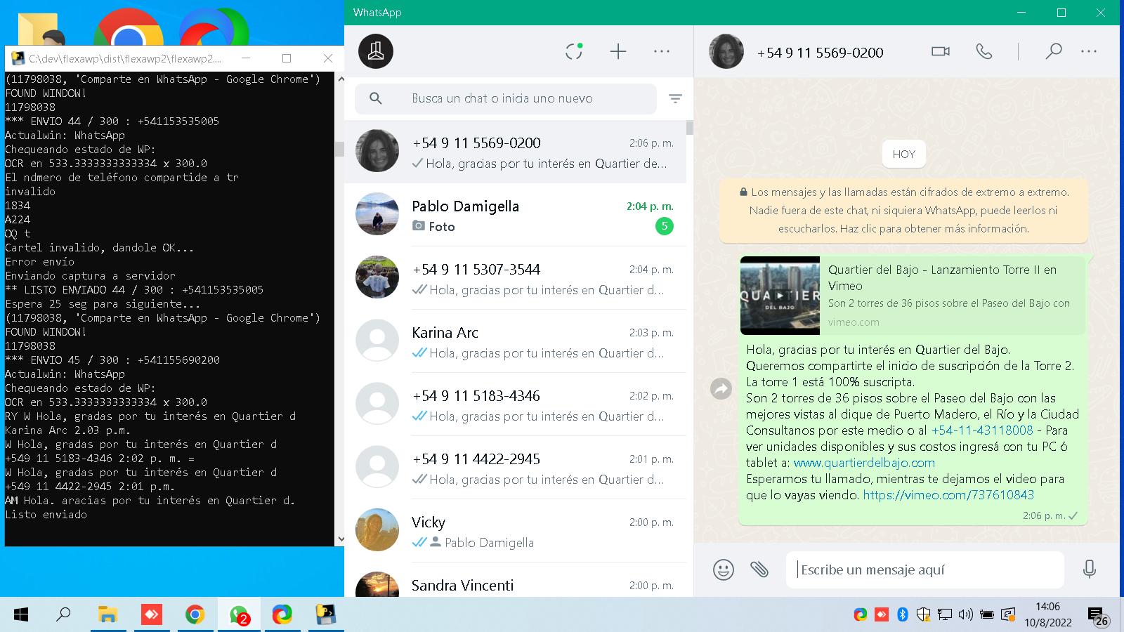Click Pablo Damigella's profile picture
Screen dimensions: 1124x632
(x=377, y=214)
